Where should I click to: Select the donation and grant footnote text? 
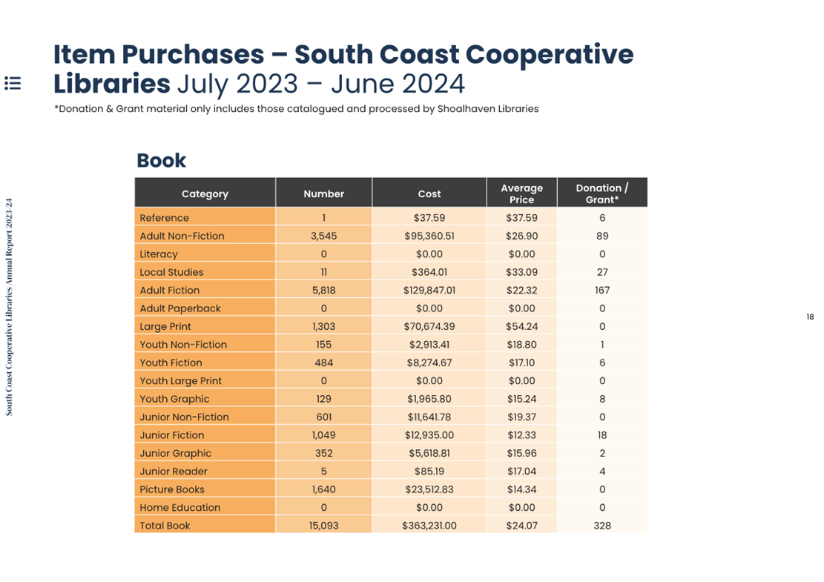[297, 109]
